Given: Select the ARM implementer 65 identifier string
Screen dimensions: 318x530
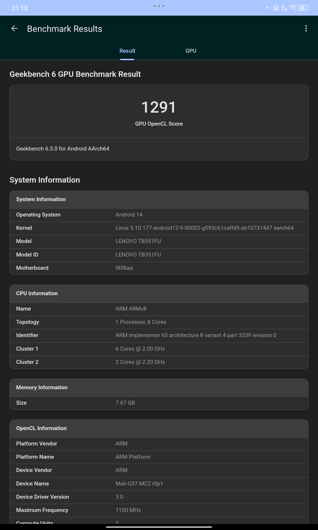Looking at the screenshot, I should coord(196,335).
